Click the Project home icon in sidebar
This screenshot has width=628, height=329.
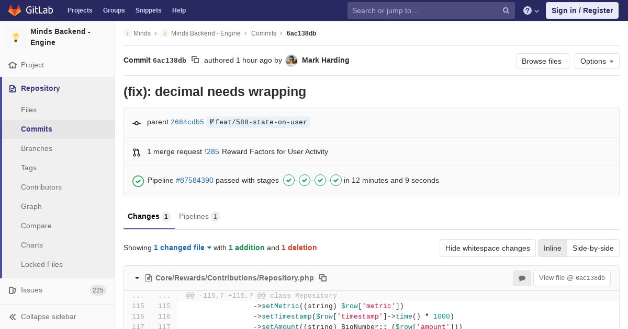click(13, 65)
